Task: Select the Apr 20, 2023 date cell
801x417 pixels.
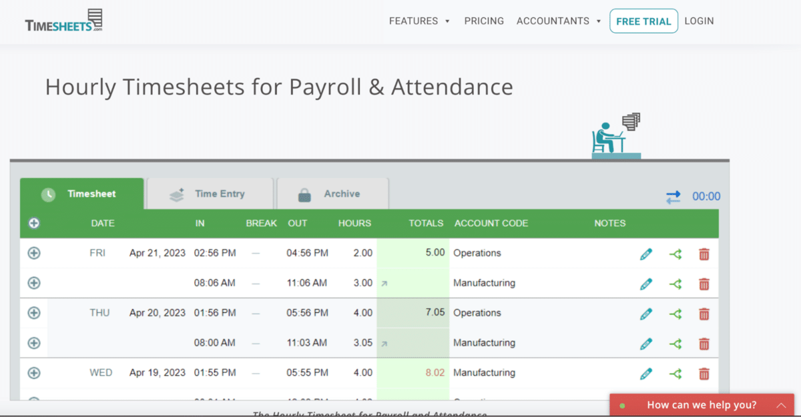Action: pos(158,313)
